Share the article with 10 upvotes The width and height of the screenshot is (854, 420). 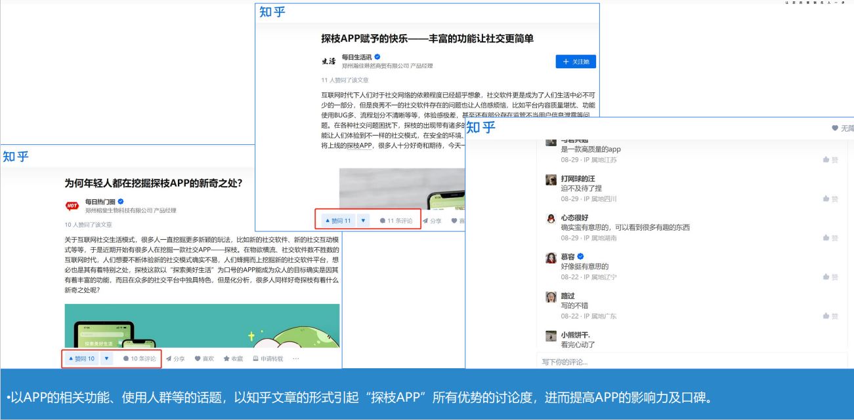[175, 359]
